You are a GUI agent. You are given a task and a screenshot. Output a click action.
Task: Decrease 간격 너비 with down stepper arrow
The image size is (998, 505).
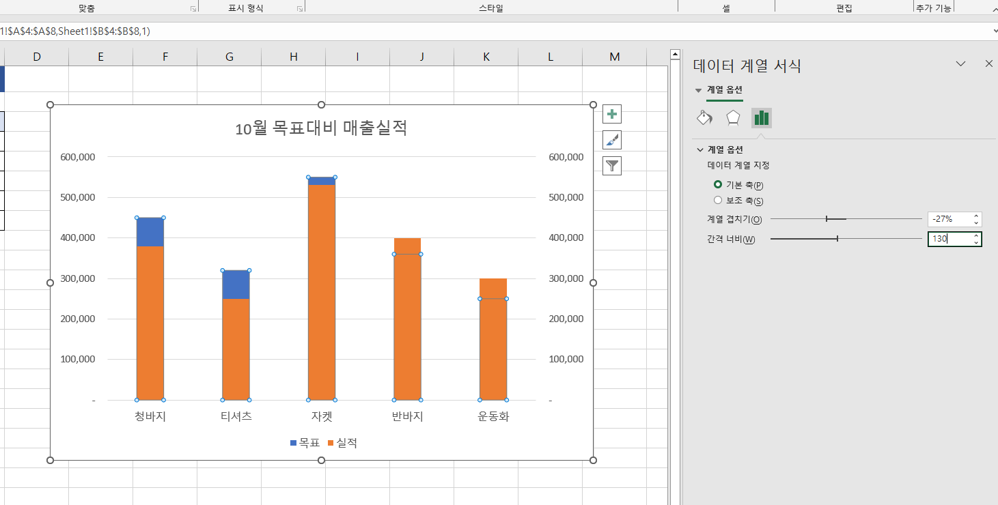[976, 243]
